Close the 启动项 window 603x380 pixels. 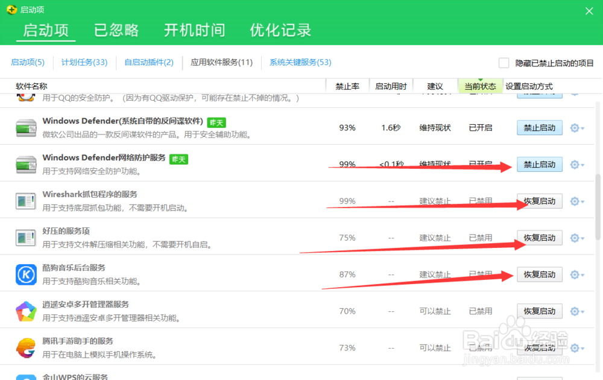[589, 11]
